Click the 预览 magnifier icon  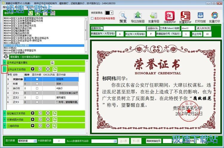pos(123,16)
